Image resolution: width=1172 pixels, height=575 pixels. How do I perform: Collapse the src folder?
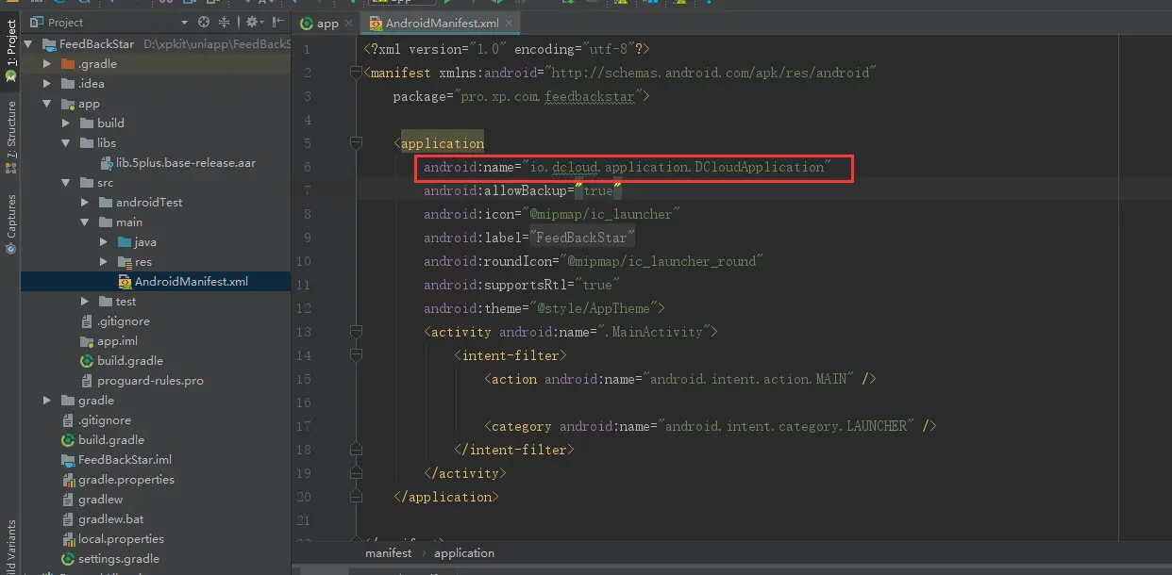click(x=66, y=183)
